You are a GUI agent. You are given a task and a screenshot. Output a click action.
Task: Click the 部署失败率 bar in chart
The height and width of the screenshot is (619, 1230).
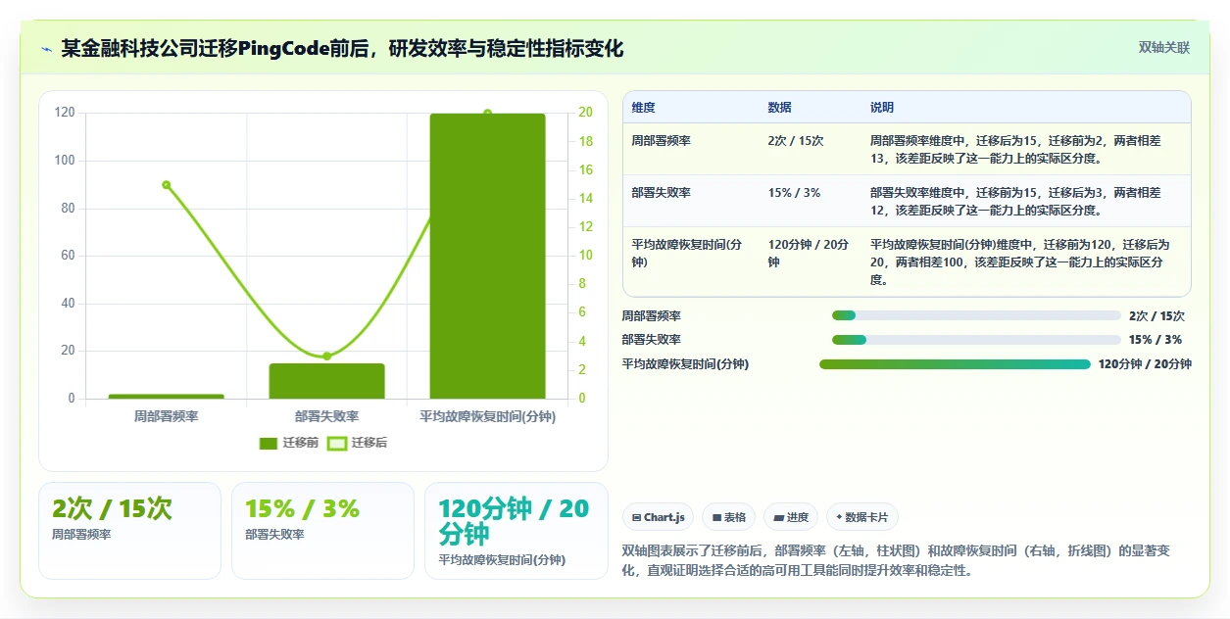(326, 381)
